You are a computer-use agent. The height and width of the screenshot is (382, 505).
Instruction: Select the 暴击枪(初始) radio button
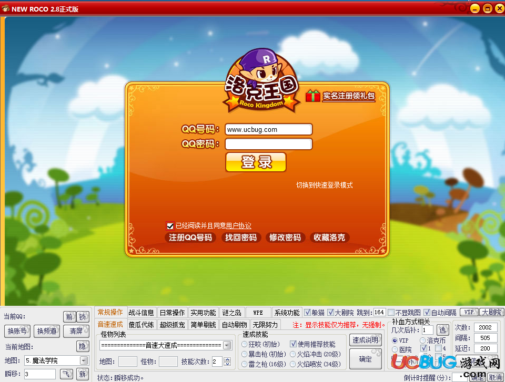(245, 354)
